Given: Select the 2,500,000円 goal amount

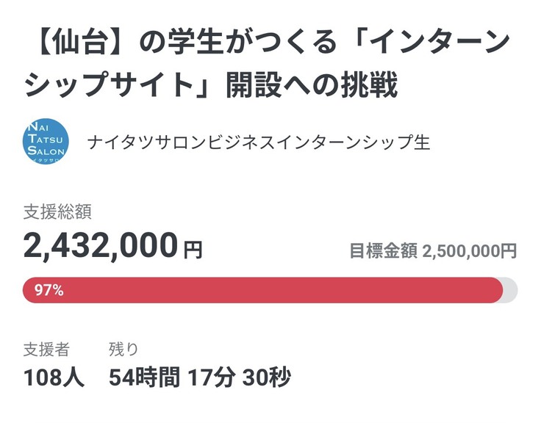Looking at the screenshot, I should tap(470, 250).
